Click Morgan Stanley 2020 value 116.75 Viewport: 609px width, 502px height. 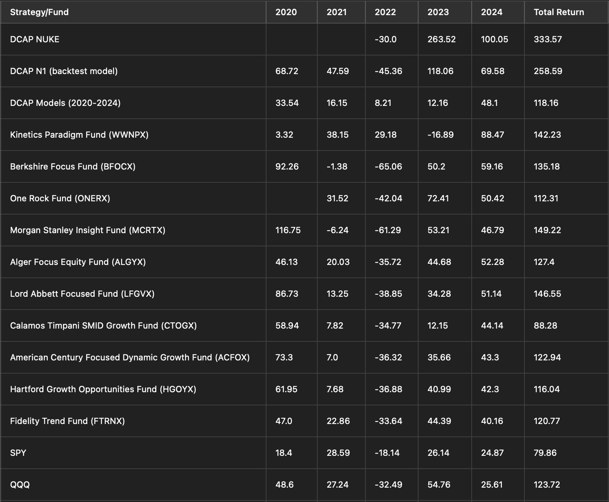tap(288, 230)
